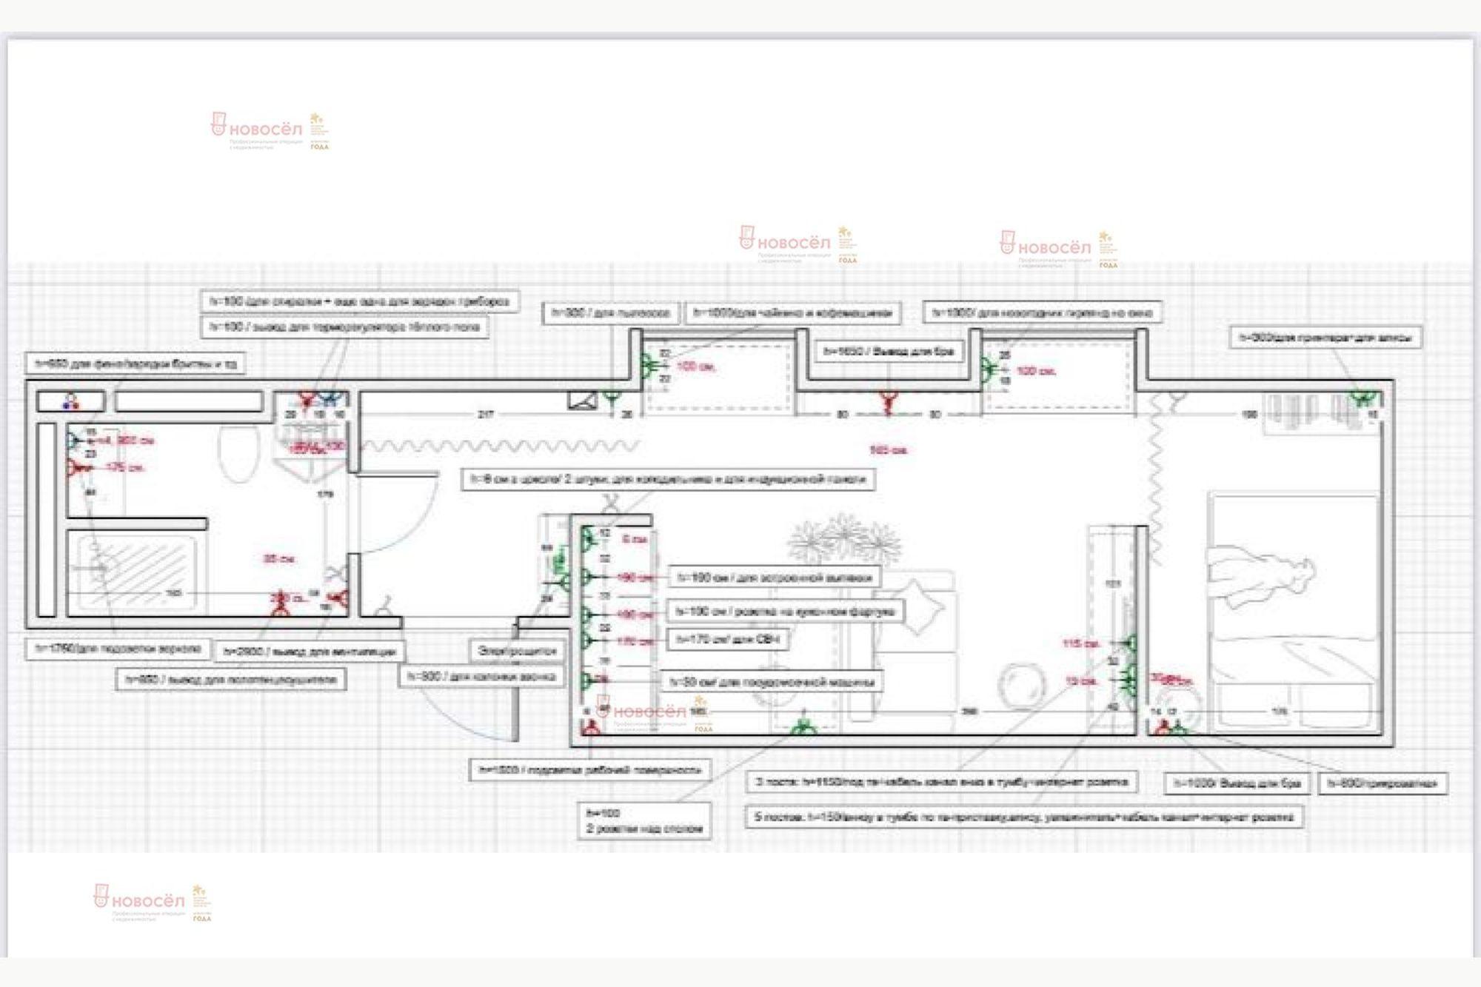1481x987 pixels.
Task: Select the green socket symbol near radiator corner
Action: pyautogui.click(x=1363, y=398)
